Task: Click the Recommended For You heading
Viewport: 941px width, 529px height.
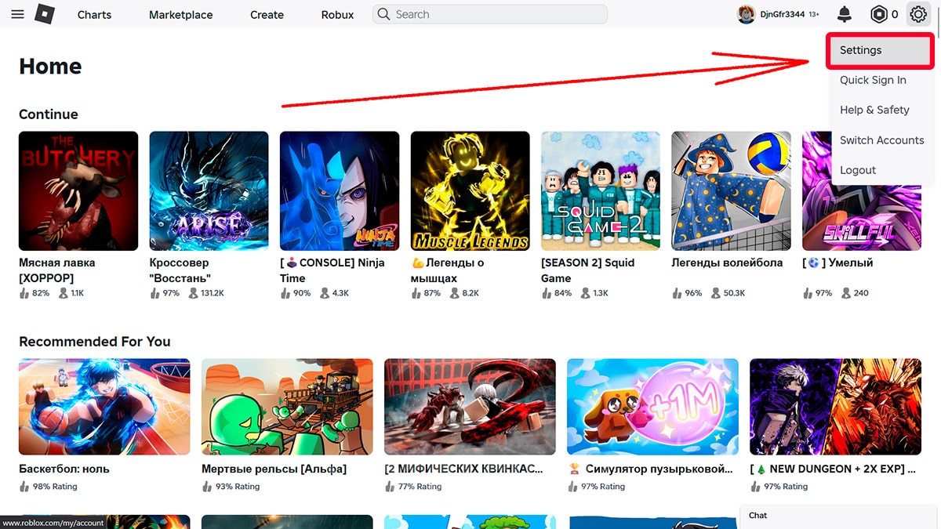Action: [95, 342]
